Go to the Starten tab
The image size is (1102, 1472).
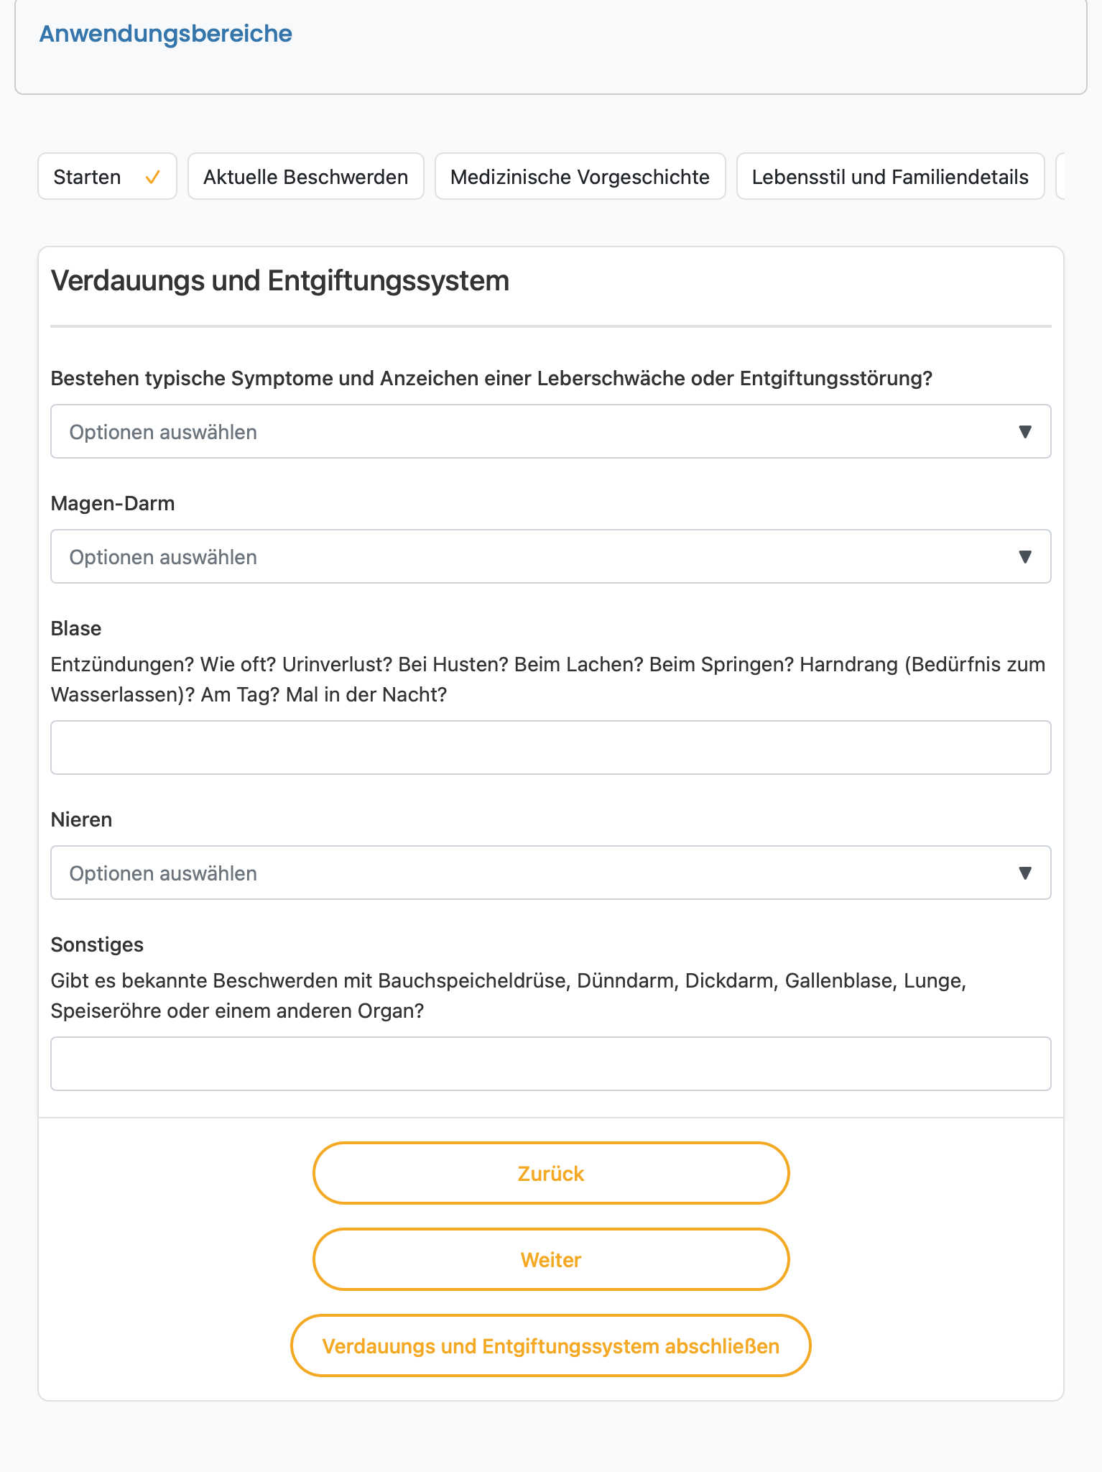(x=107, y=176)
